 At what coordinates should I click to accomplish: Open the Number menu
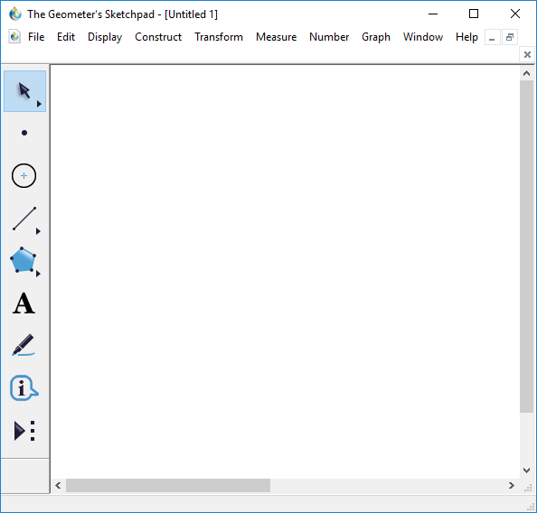(x=329, y=37)
